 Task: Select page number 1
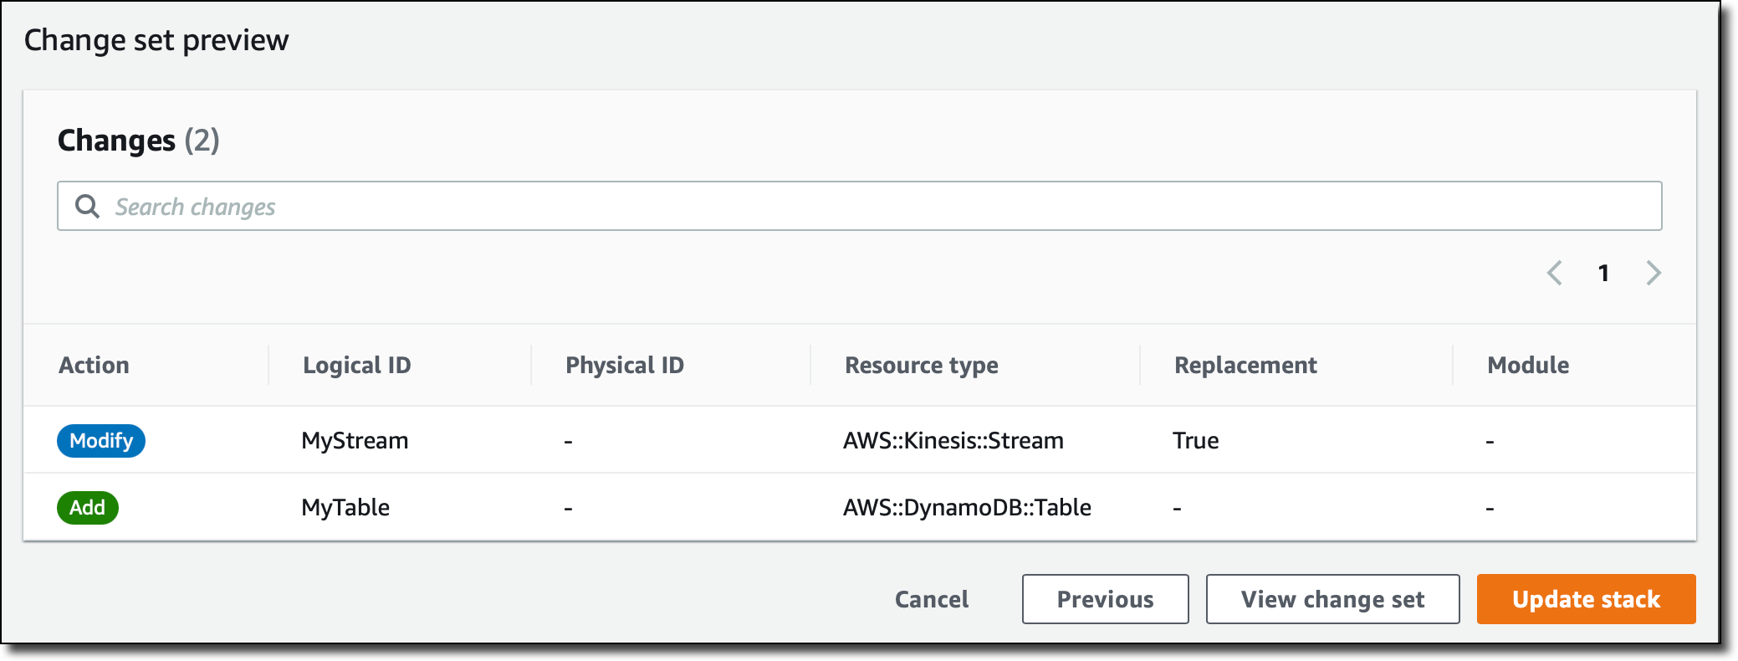point(1603,273)
